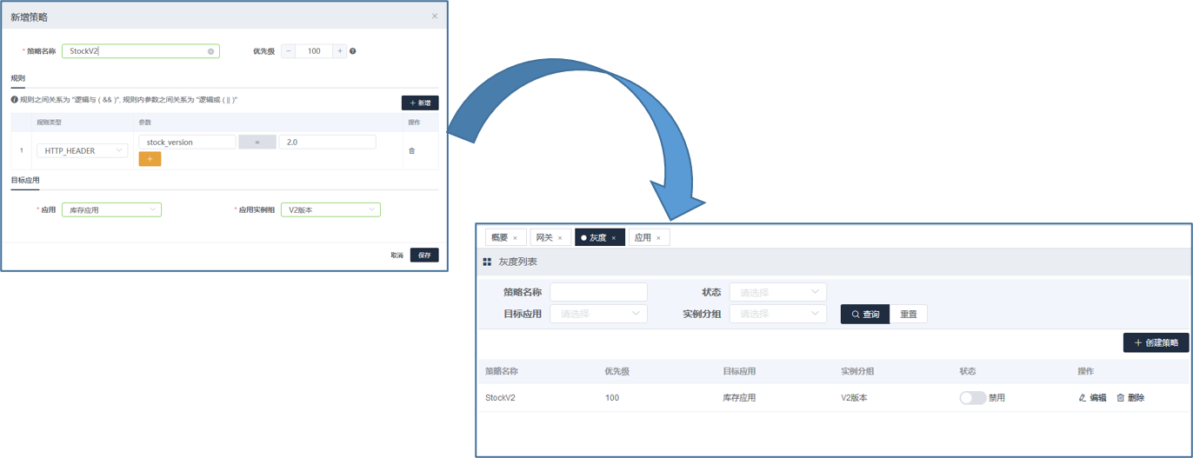Open the HTTP_HEADER rule type dropdown
Screen dimensions: 1193x458
point(83,151)
